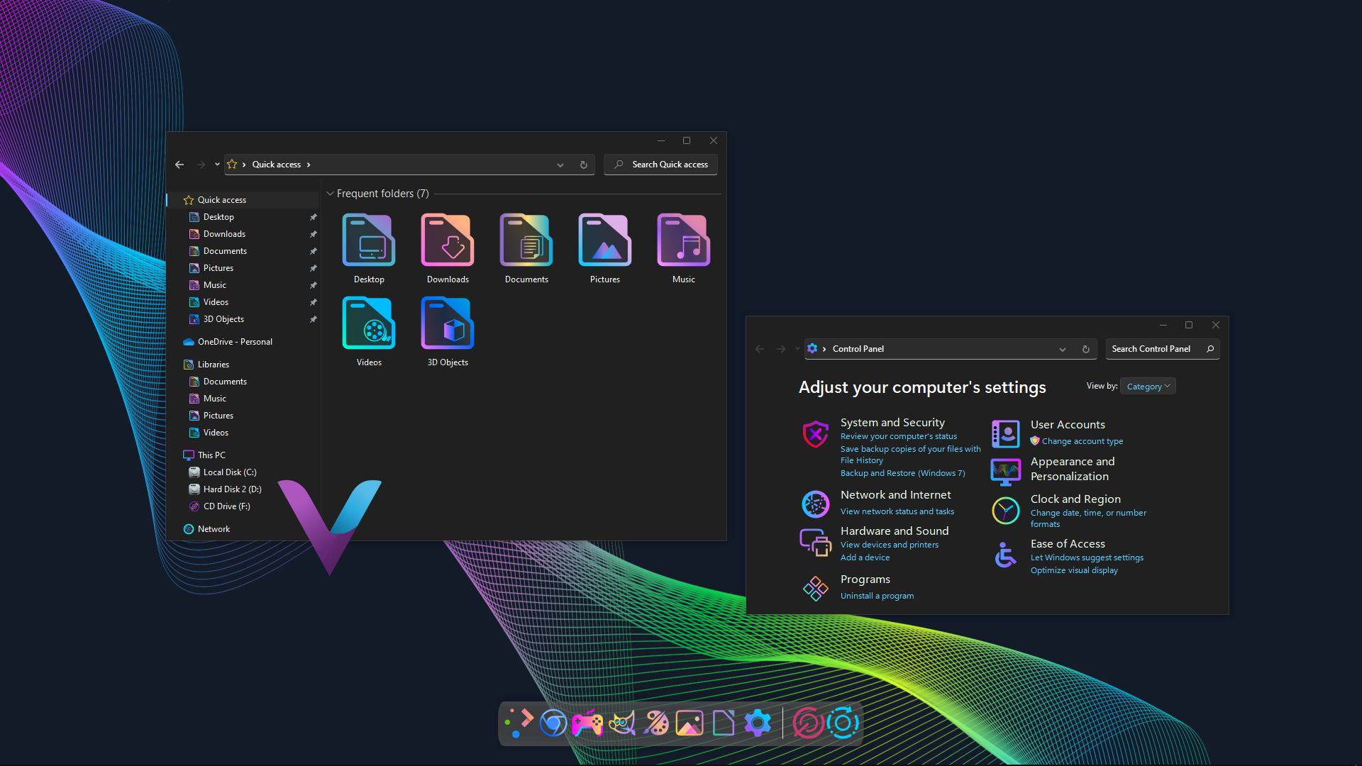
Task: Open System and Security via the shield icon
Action: [815, 434]
